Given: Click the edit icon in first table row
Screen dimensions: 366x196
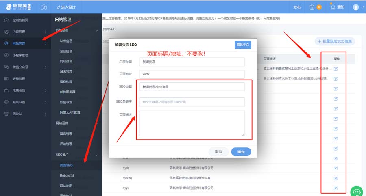Looking at the screenshot, I should [335, 69].
